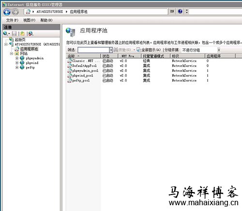The height and width of the screenshot is (211, 242).
Task: Click AY140225172650Z in the address breadcrumb
Action: coord(50,12)
